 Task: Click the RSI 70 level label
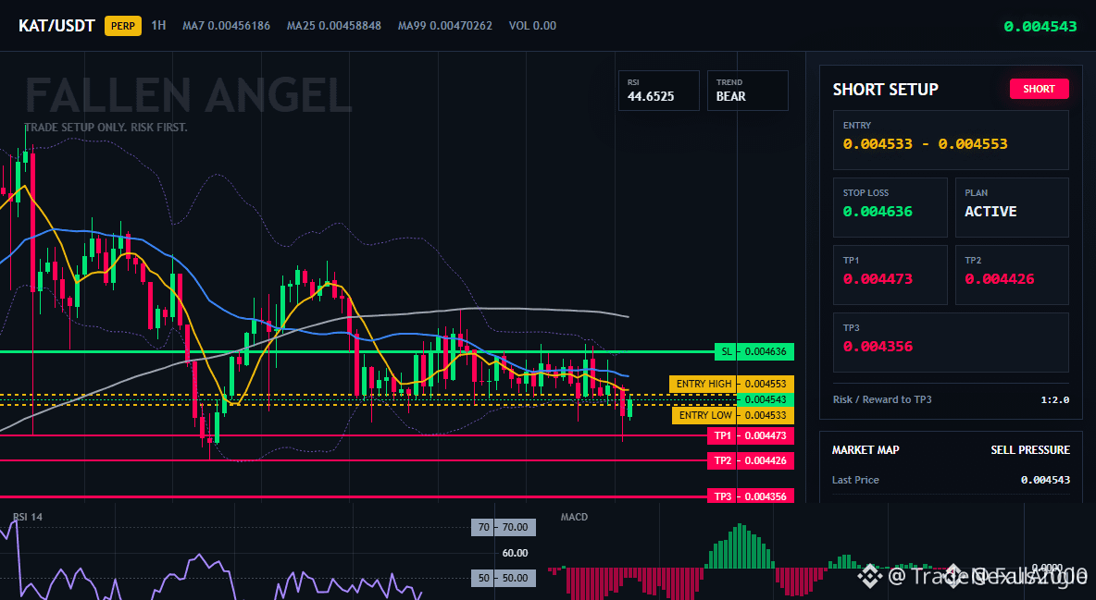coord(504,527)
